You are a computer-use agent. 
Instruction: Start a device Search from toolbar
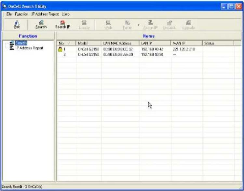[x=41, y=25]
